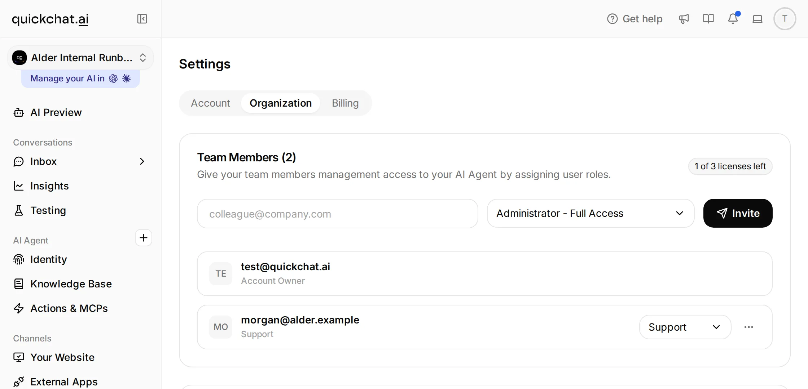Open user avatar T menu
Image resolution: width=808 pixels, height=389 pixels.
click(x=785, y=19)
